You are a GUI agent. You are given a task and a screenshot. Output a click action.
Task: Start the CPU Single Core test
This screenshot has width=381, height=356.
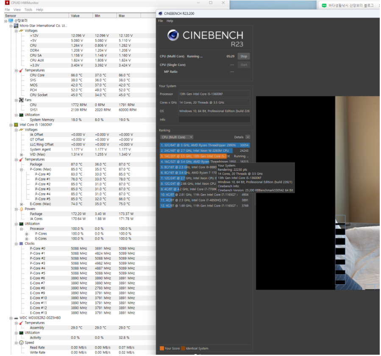[x=243, y=65]
